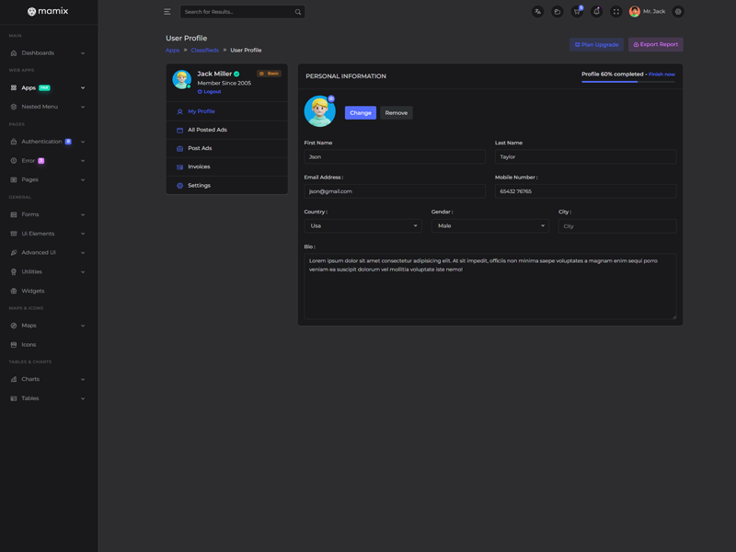Expand the Authentication sidebar section
736x552 pixels.
[48, 142]
